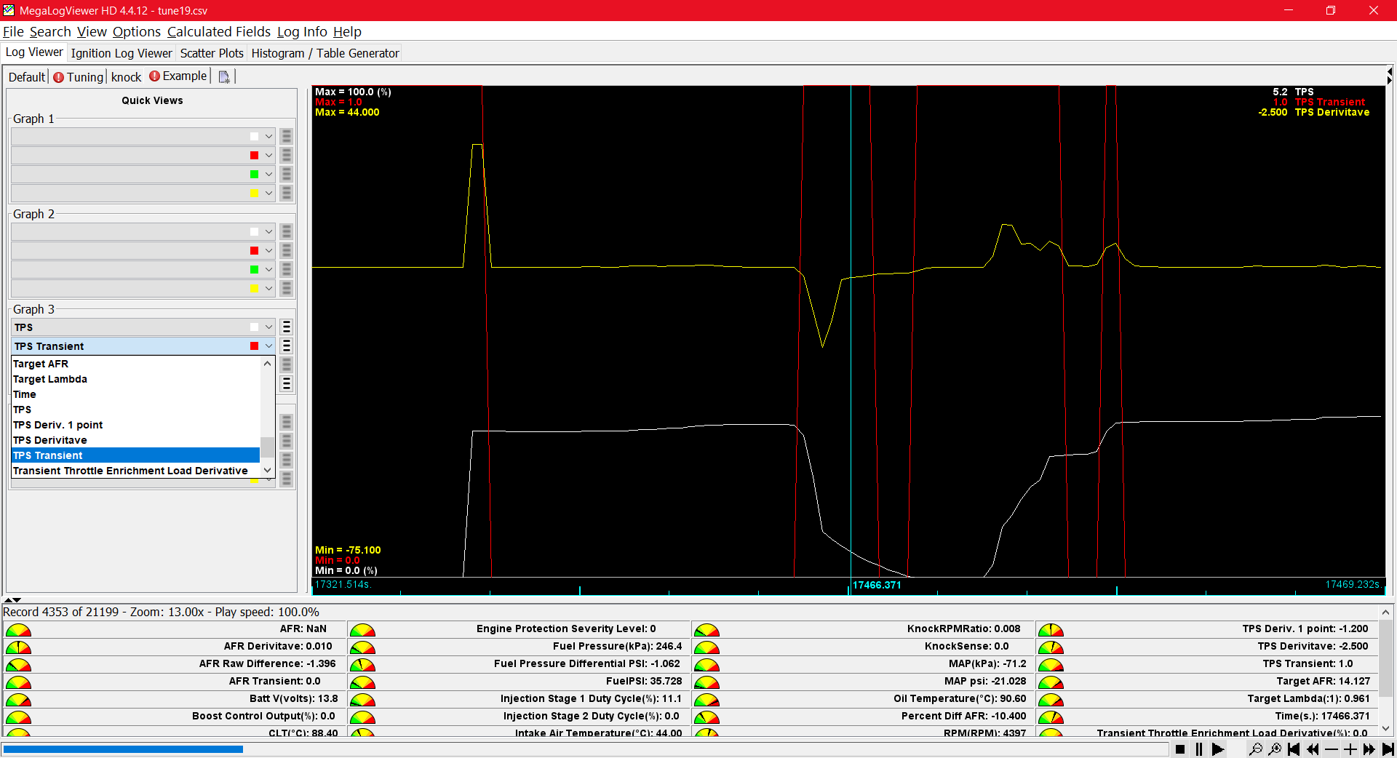Switch to the Scatter Plots tab
The width and height of the screenshot is (1397, 758).
pyautogui.click(x=212, y=53)
